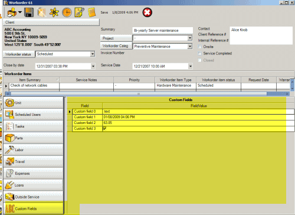Open the Travel tab
Viewport: 295px width, 215px height.
point(33,162)
